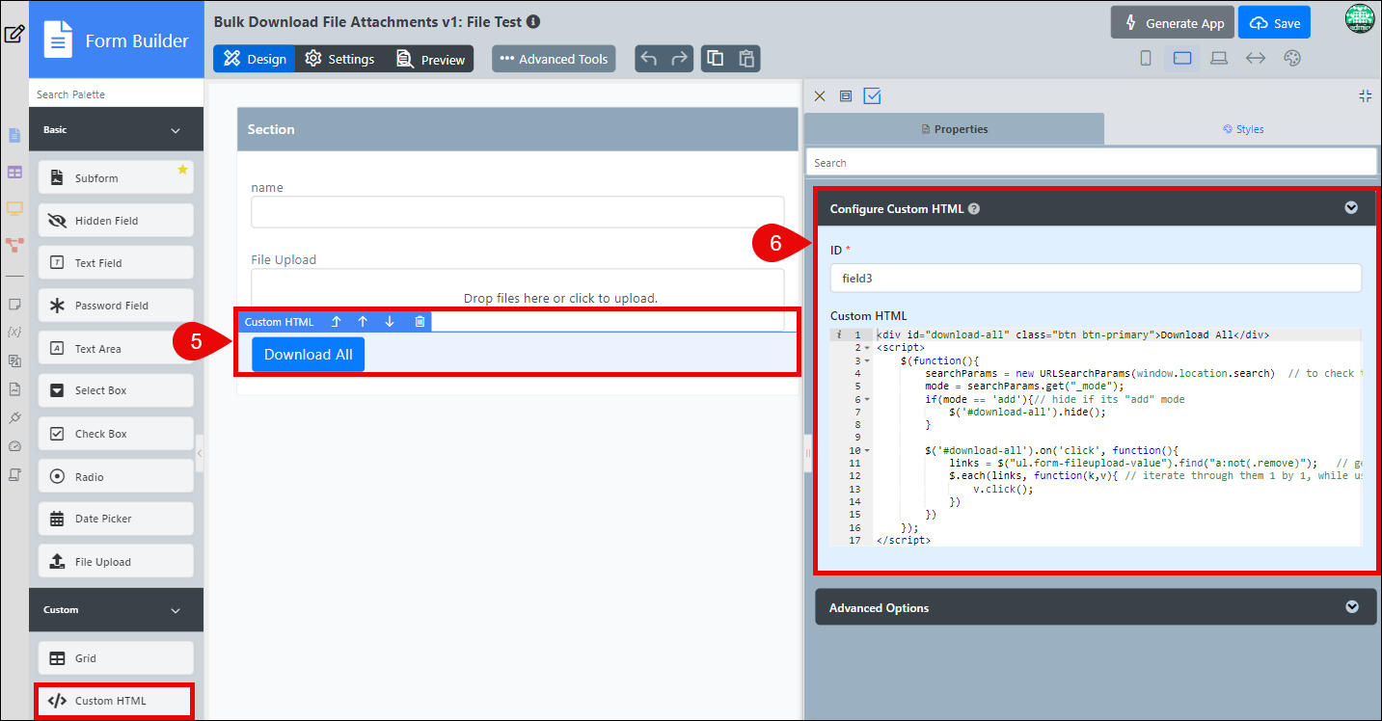Click the Download All button in canvas
Viewport: 1382px width, 721px height.
pyautogui.click(x=309, y=355)
